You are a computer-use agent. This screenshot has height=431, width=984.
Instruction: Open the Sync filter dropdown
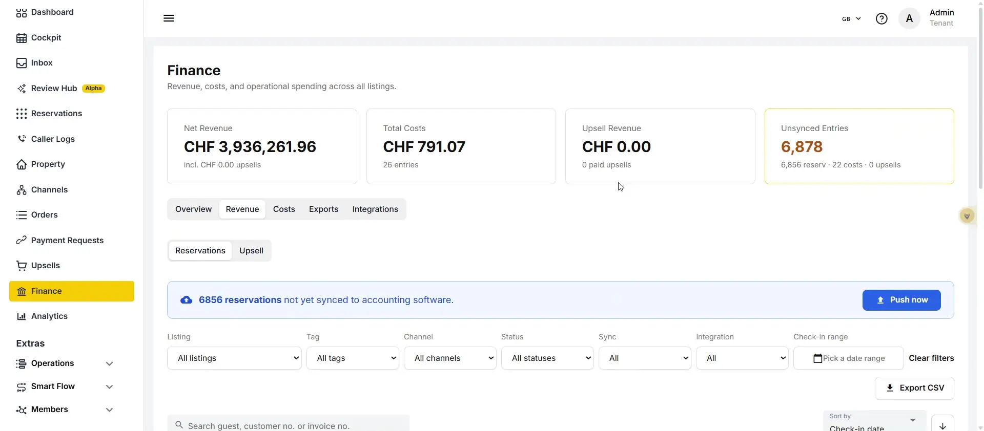point(645,358)
